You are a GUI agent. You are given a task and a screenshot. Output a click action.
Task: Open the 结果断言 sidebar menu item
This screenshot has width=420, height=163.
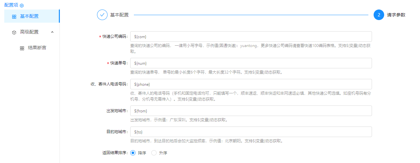[x=37, y=48]
